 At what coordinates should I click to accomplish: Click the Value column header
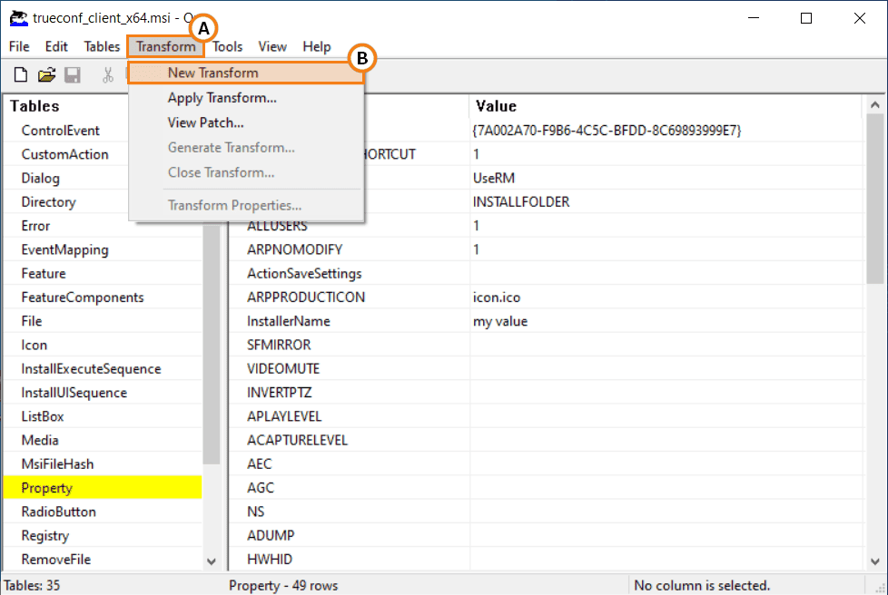666,106
